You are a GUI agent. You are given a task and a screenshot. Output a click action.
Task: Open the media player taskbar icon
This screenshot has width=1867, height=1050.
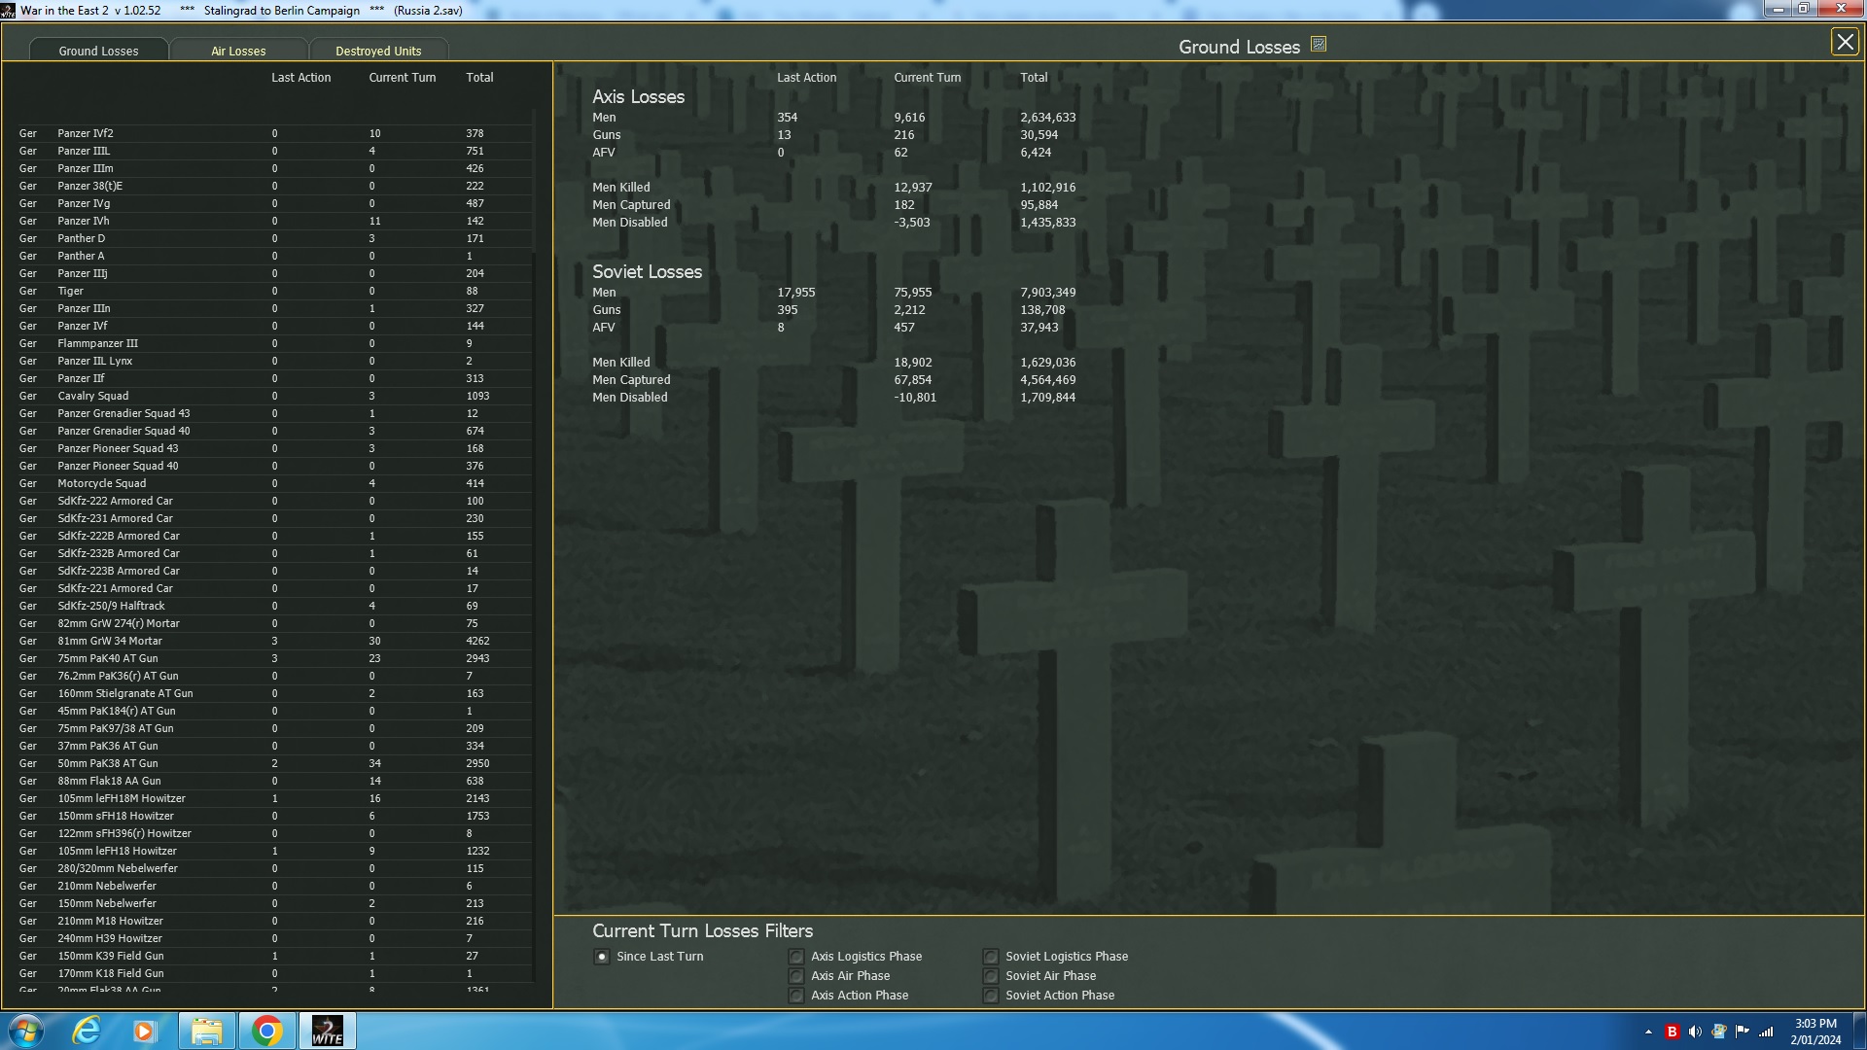click(x=145, y=1031)
